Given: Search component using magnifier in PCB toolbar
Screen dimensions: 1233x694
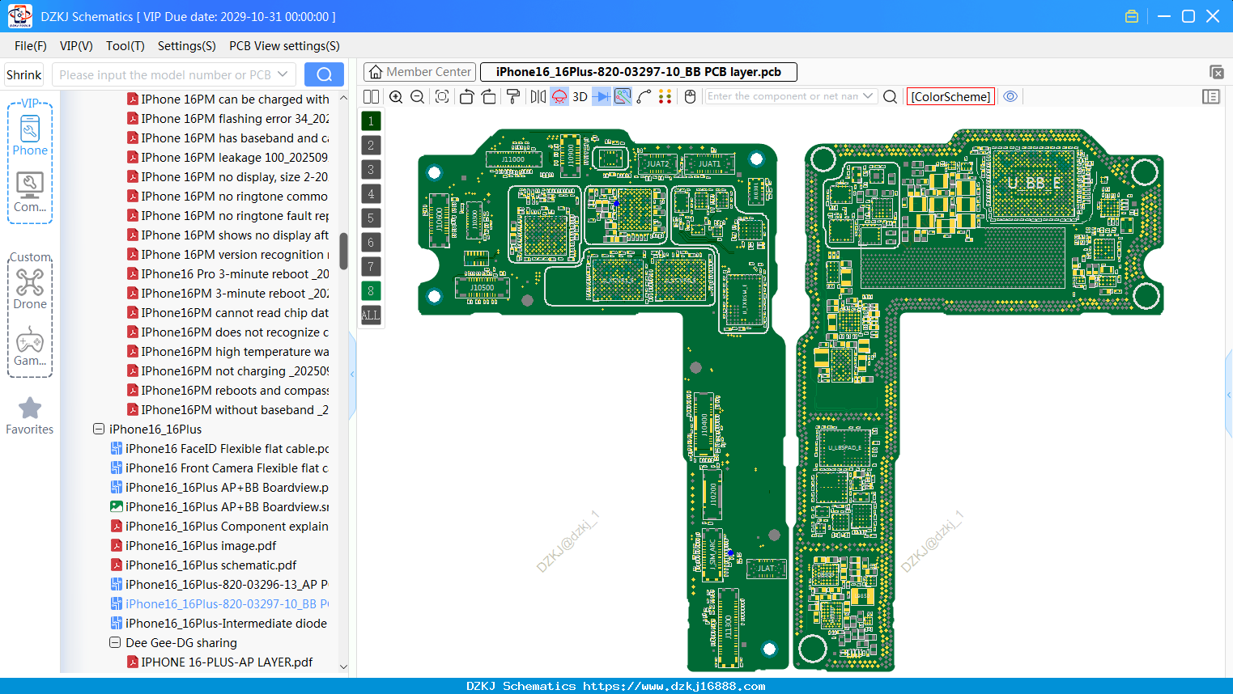Looking at the screenshot, I should (890, 96).
